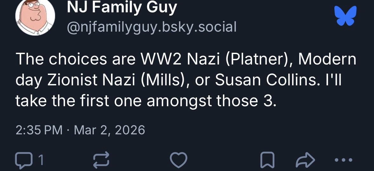
Task: Like the post with the heart icon
Action: click(179, 161)
